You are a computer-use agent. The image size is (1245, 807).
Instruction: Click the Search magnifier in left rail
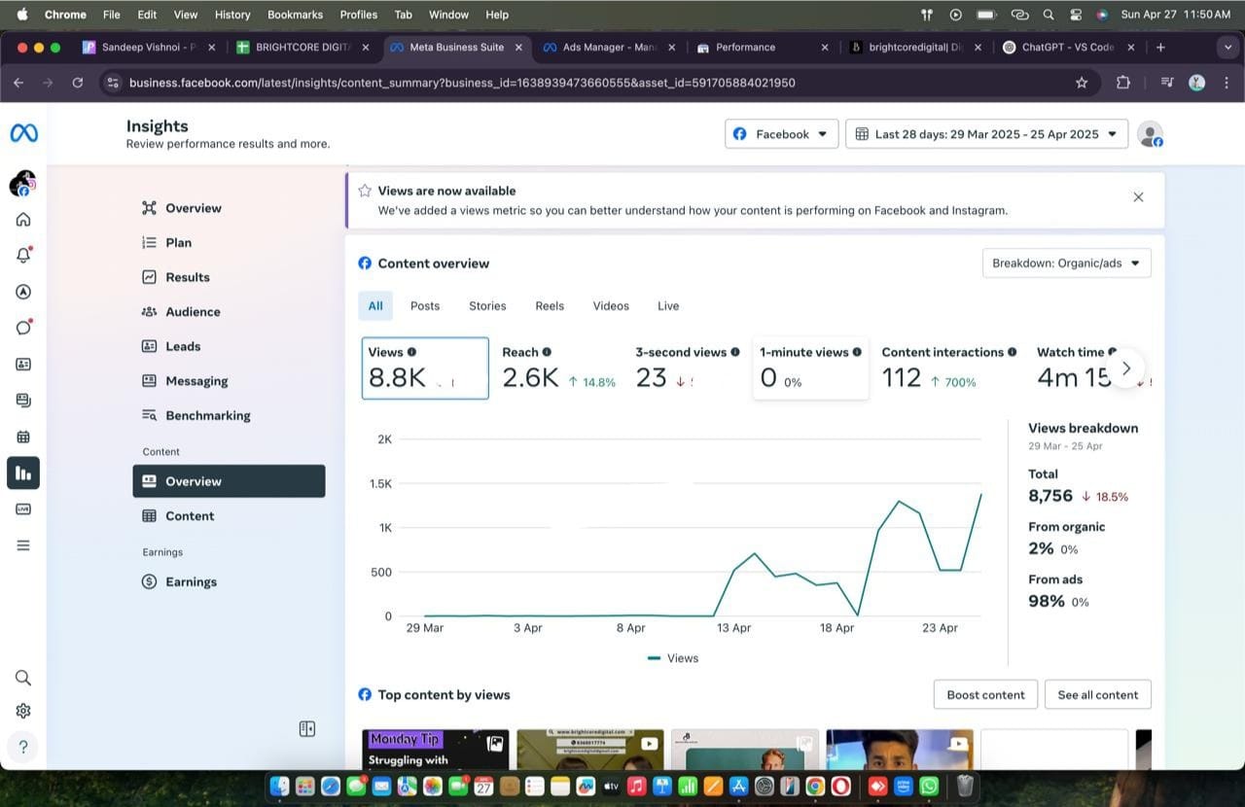coord(23,678)
